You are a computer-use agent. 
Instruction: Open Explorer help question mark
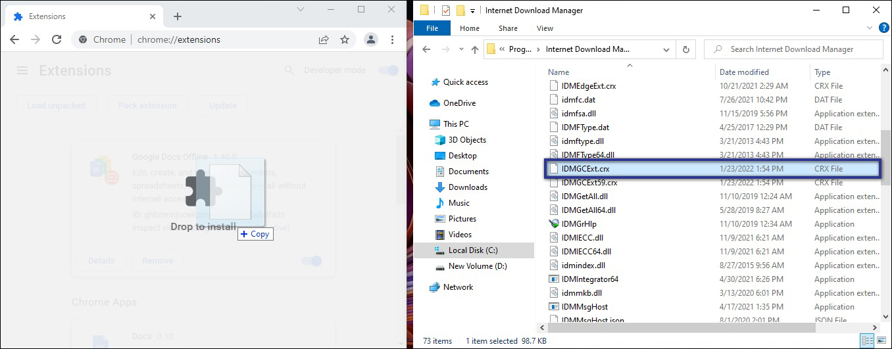(x=883, y=28)
